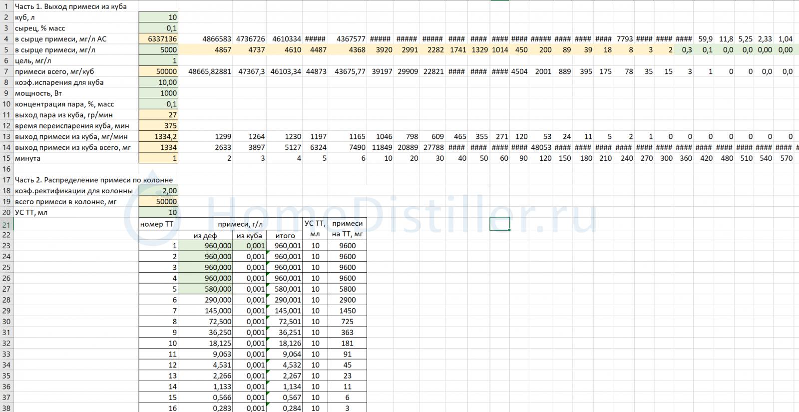Viewport: 799px width, 412px height.
Task: Select the 'номер ТТ' table header cell
Action: (158, 224)
